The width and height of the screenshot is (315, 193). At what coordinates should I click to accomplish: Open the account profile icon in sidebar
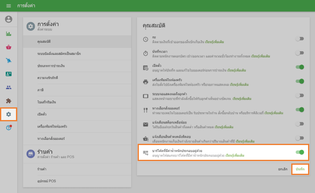pos(9,19)
